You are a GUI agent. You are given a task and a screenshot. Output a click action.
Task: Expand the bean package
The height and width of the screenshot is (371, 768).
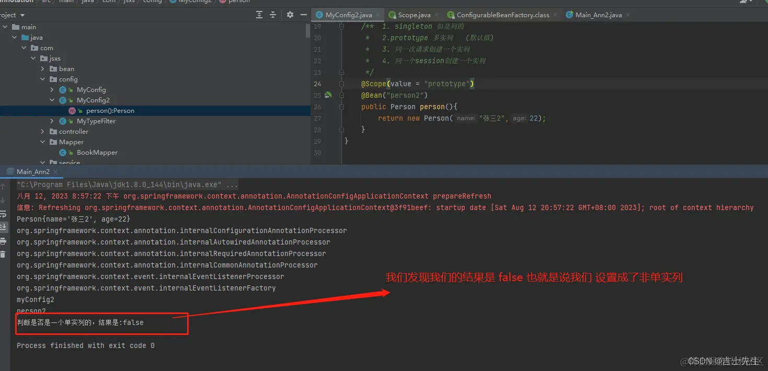(43, 69)
